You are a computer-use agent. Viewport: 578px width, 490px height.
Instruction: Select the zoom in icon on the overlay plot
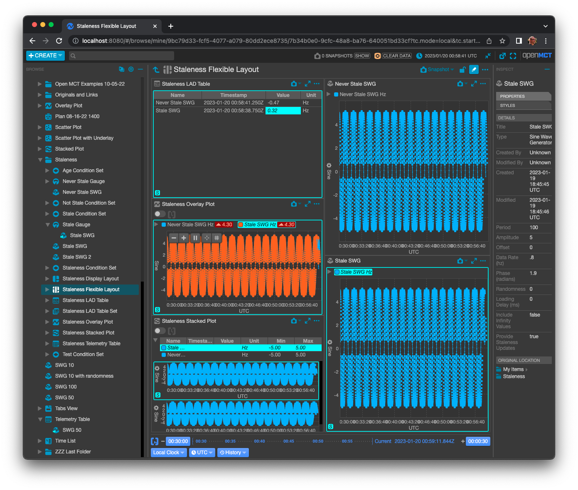tap(184, 238)
